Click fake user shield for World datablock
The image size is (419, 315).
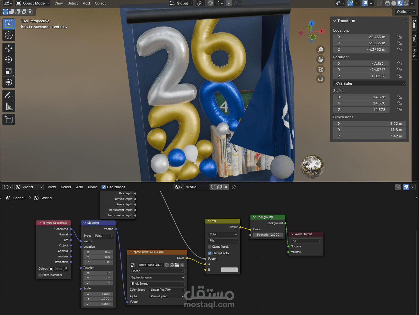(213, 187)
